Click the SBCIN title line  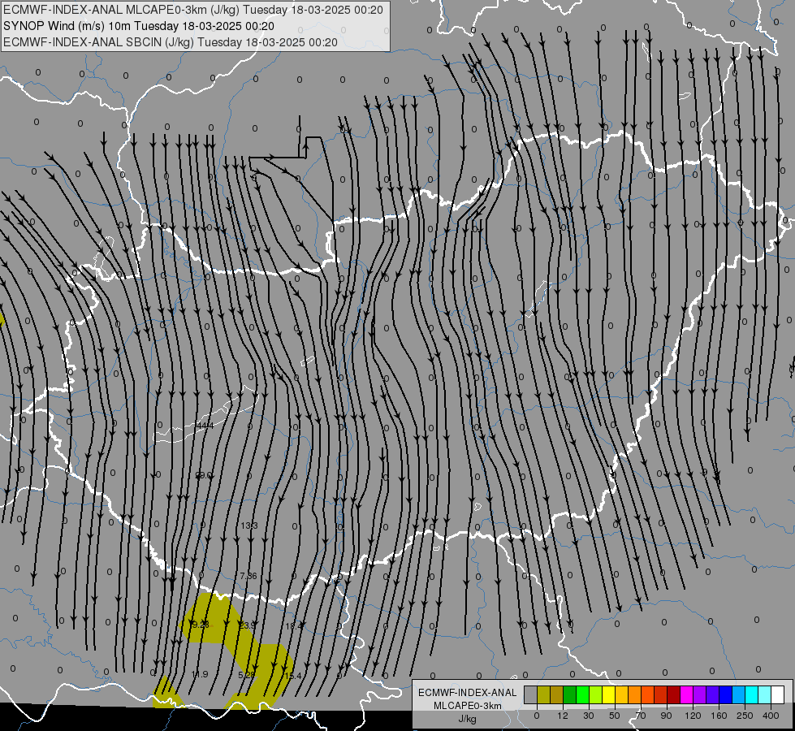[171, 42]
